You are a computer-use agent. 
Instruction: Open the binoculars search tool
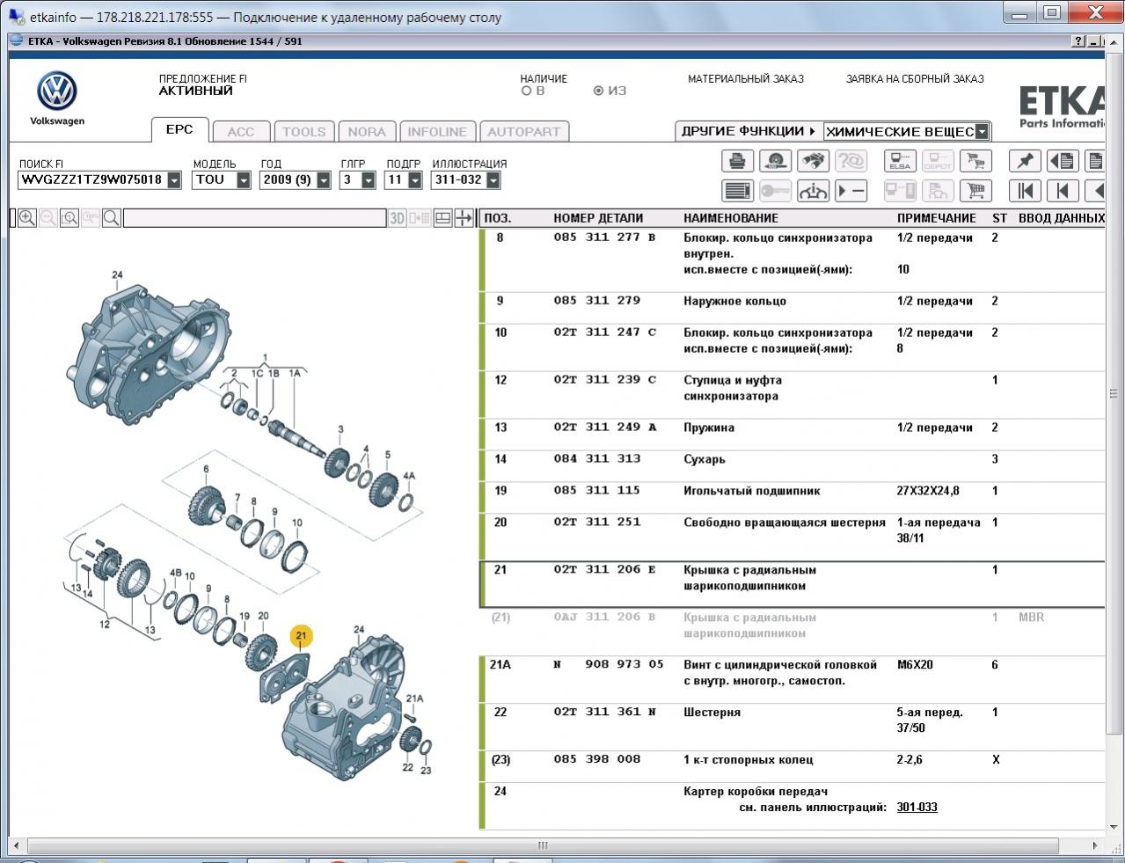(813, 161)
